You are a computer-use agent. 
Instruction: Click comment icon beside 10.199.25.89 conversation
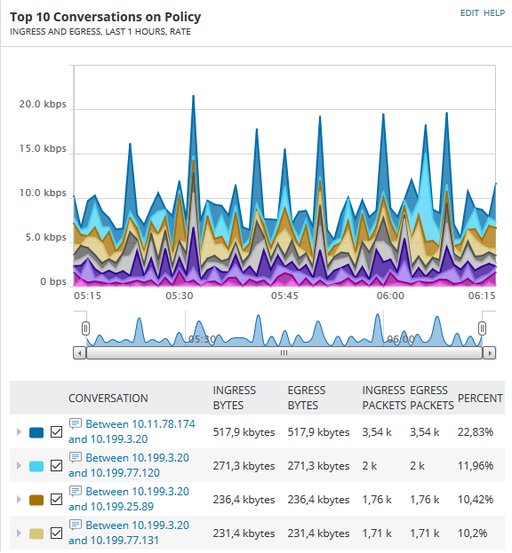(x=76, y=491)
